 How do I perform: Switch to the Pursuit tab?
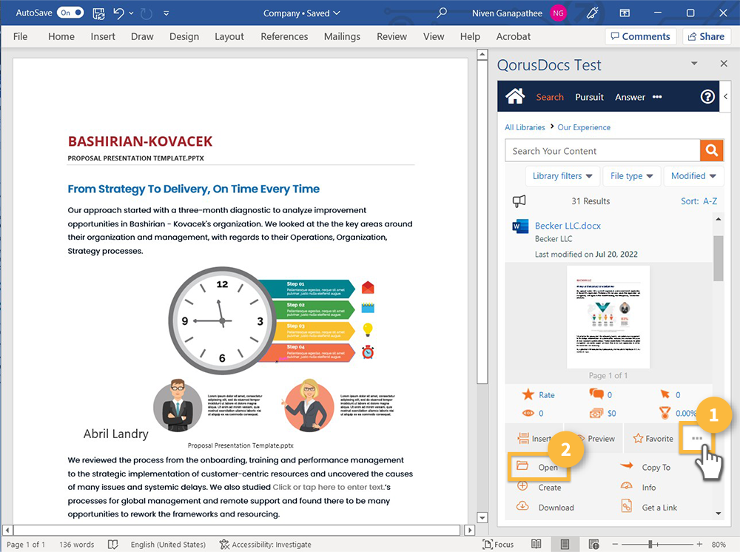click(x=590, y=97)
